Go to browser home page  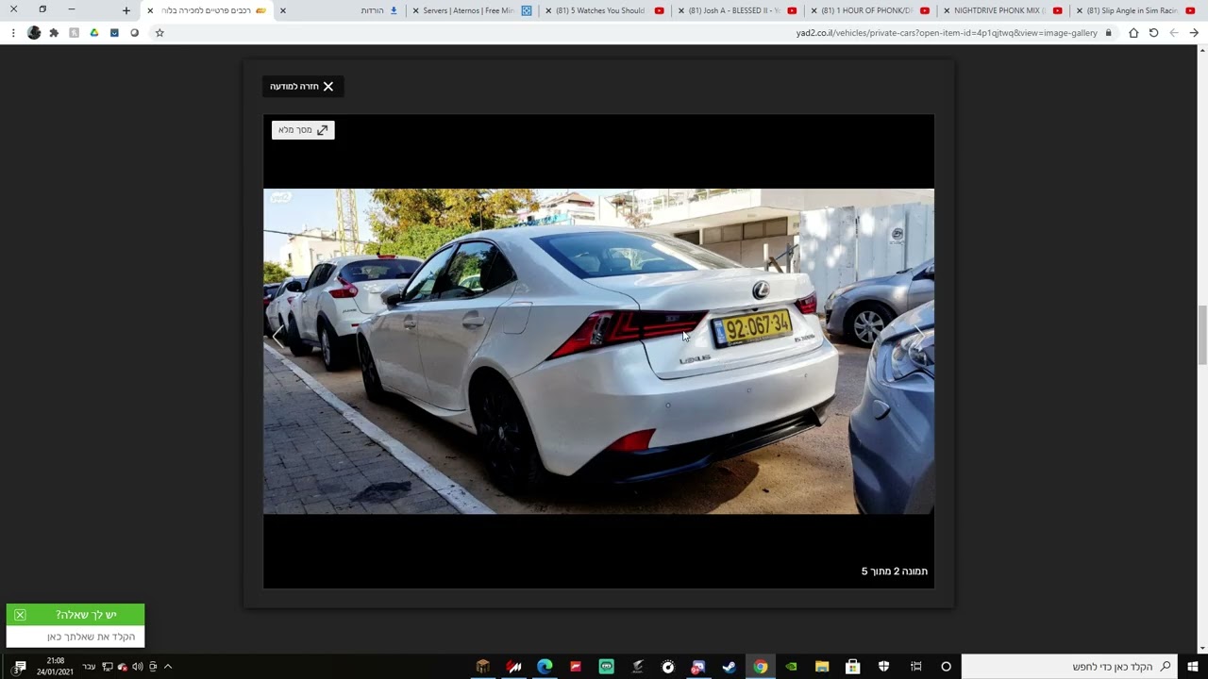pos(1133,33)
